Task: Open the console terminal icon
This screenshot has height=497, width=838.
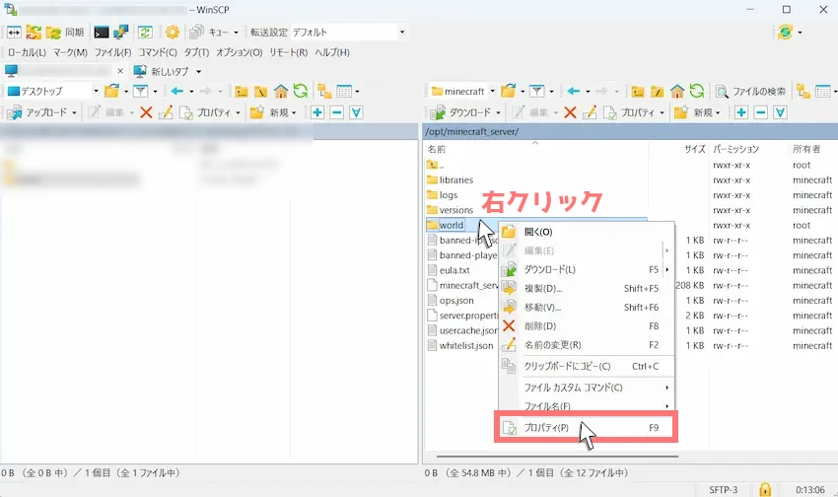Action: click(x=102, y=33)
